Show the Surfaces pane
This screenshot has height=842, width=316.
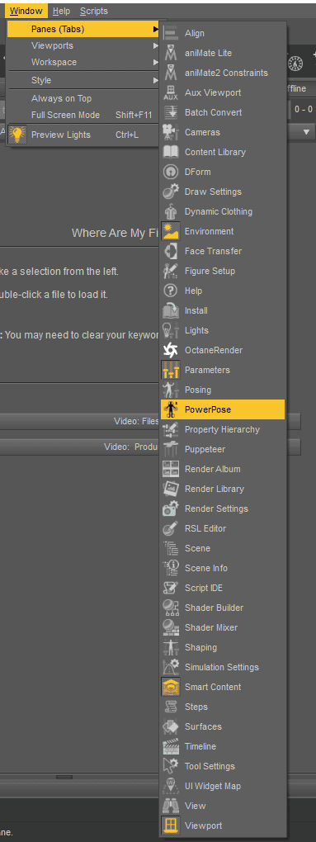[223, 726]
